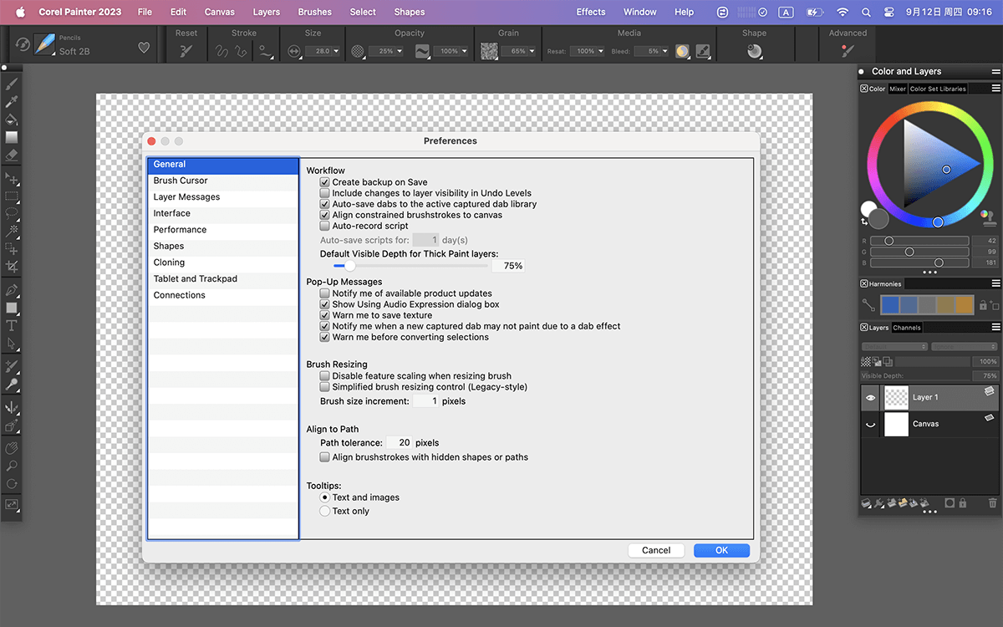
Task: Click the clone color rubber stamp icon
Action: point(990,218)
